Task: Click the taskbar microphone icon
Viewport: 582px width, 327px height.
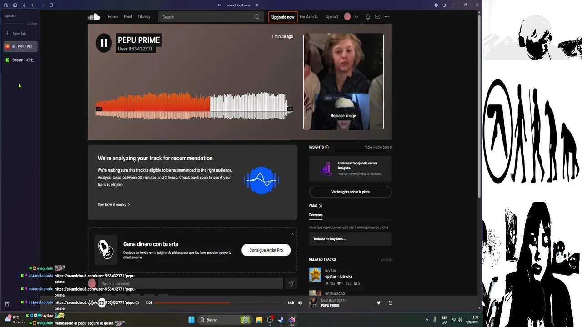Action: click(435, 320)
